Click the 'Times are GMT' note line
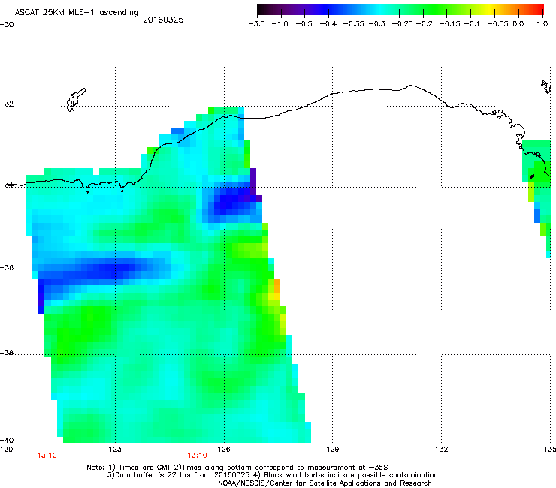The height and width of the screenshot is (488, 556). tap(237, 468)
